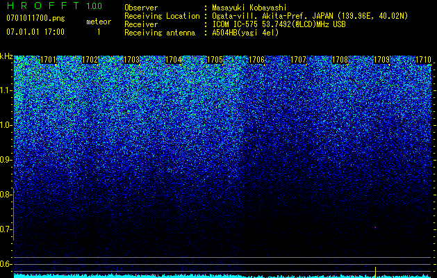Click the 1708 time marker

pyautogui.click(x=340, y=60)
